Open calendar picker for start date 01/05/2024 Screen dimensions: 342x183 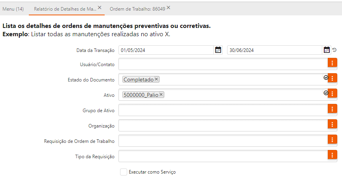tap(218, 50)
